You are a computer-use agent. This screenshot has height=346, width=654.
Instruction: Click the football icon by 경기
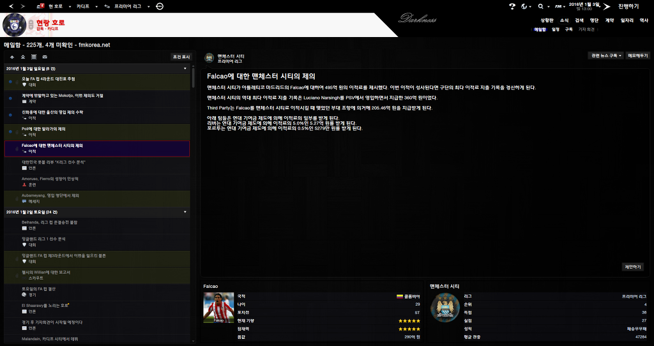pos(24,295)
